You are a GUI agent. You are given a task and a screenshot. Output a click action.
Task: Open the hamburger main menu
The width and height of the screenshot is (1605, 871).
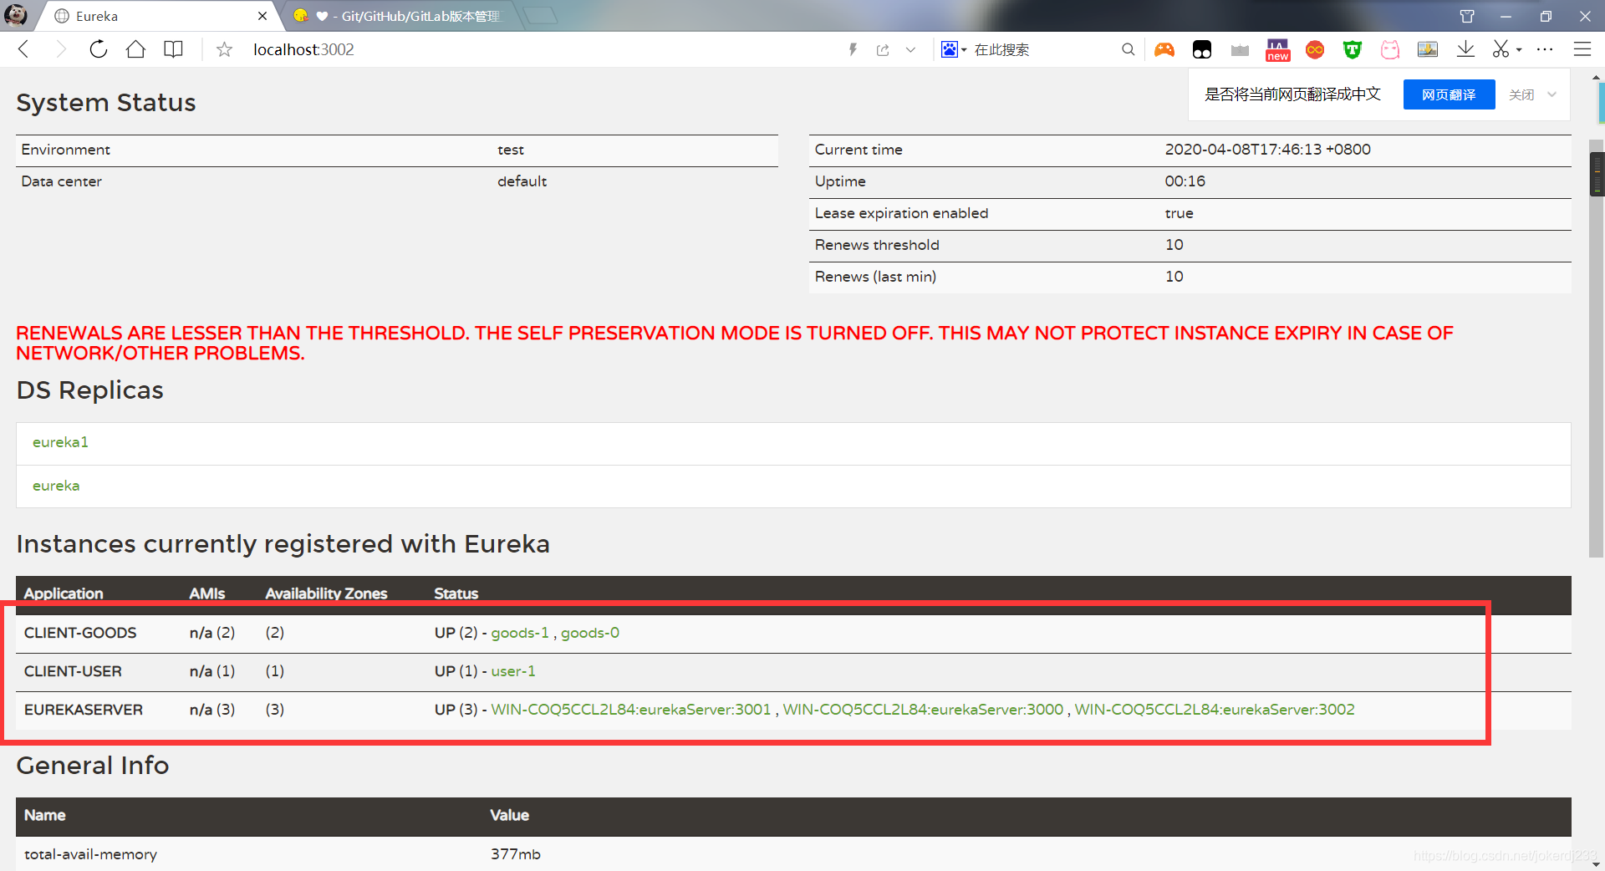(1582, 49)
